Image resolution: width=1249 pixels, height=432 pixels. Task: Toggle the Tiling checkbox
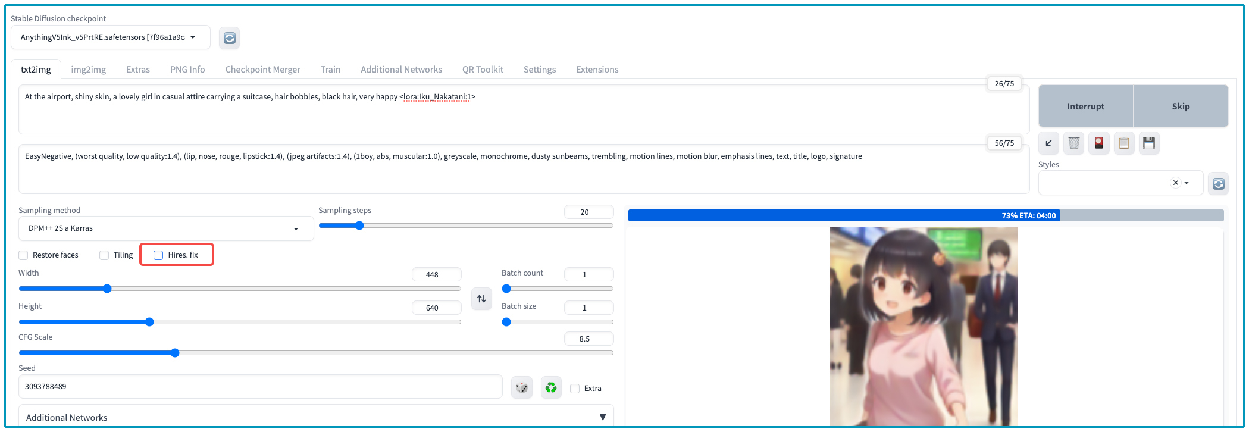point(104,255)
